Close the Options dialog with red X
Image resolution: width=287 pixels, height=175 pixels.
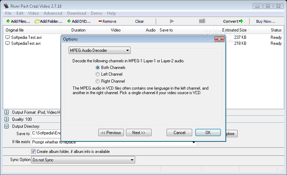[219, 39]
